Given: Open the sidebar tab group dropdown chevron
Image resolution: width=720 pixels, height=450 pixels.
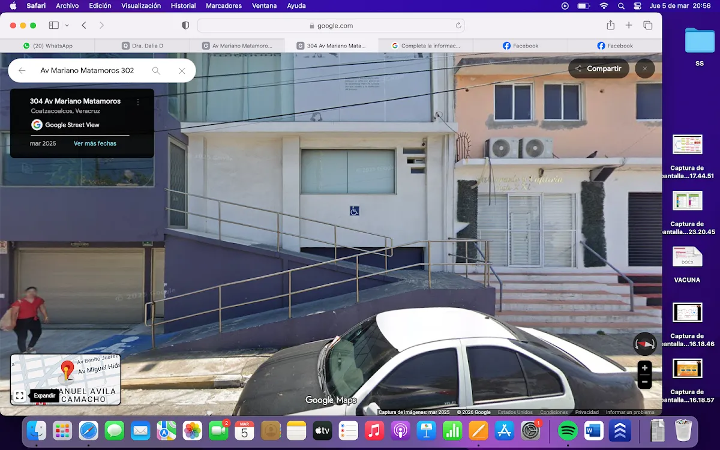Looking at the screenshot, I should (x=67, y=25).
